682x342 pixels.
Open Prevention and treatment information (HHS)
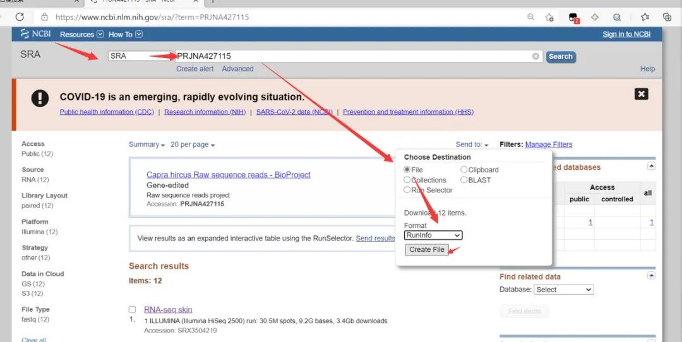pos(408,112)
